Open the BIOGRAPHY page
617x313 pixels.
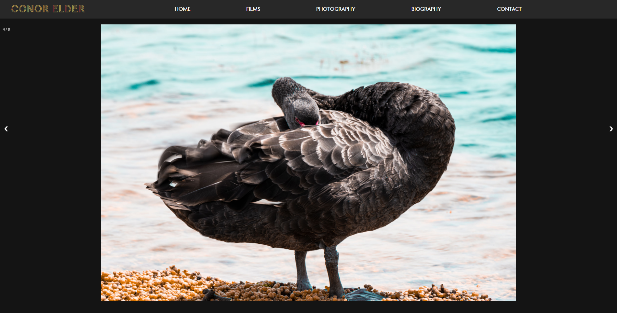coord(426,9)
